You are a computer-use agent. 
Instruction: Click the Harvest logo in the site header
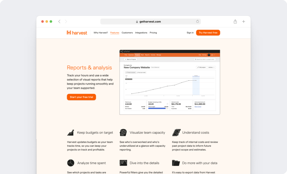click(77, 33)
